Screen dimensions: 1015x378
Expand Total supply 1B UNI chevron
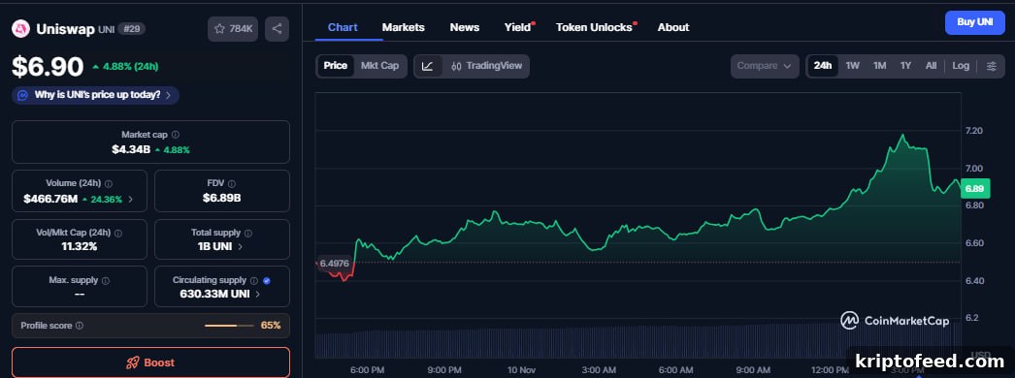click(240, 247)
